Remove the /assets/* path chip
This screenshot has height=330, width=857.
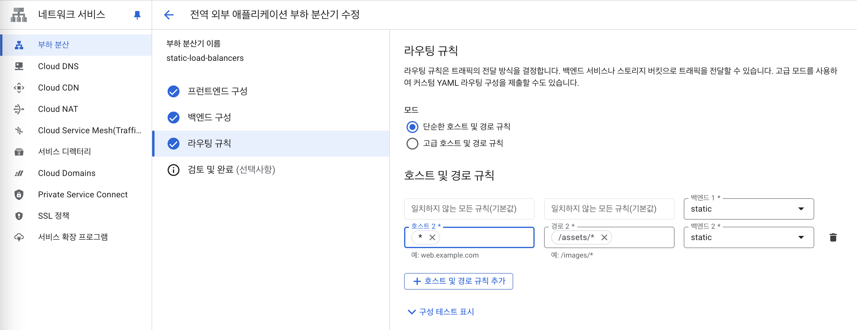click(x=604, y=237)
